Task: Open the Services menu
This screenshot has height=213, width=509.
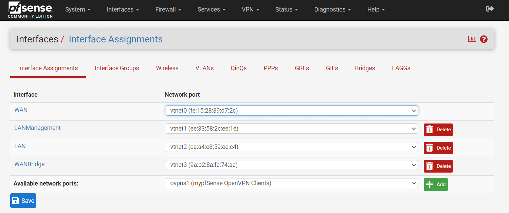Action: (212, 9)
